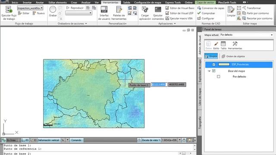The width and height of the screenshot is (276, 155).
Task: Open Configuración de mapa tab
Action: coord(147,3)
